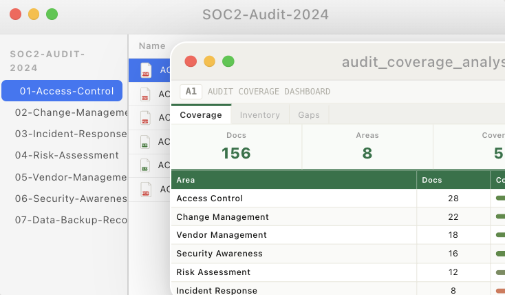Select the Security Awareness row label
Image resolution: width=505 pixels, height=295 pixels.
[219, 254]
